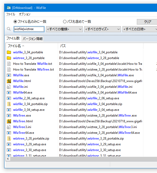
Task: Click text file icon for How to Translate WizFile.txt
Action: pyautogui.click(x=9, y=64)
